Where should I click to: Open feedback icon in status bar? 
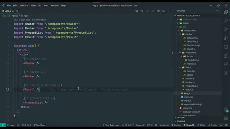point(221,125)
